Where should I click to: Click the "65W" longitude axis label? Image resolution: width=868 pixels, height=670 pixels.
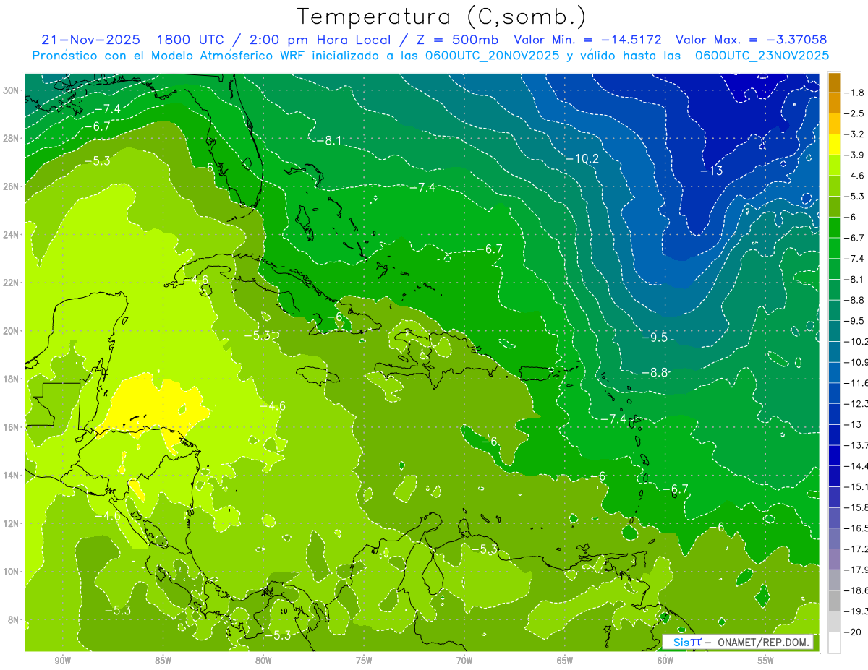[565, 661]
